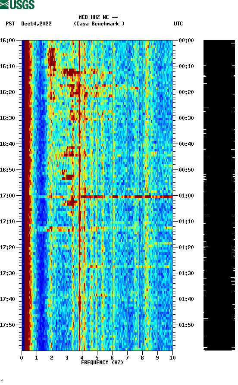Viewport: 238px width, 385px height.
Task: Click the '16:40' PST time label
Action: 7,144
